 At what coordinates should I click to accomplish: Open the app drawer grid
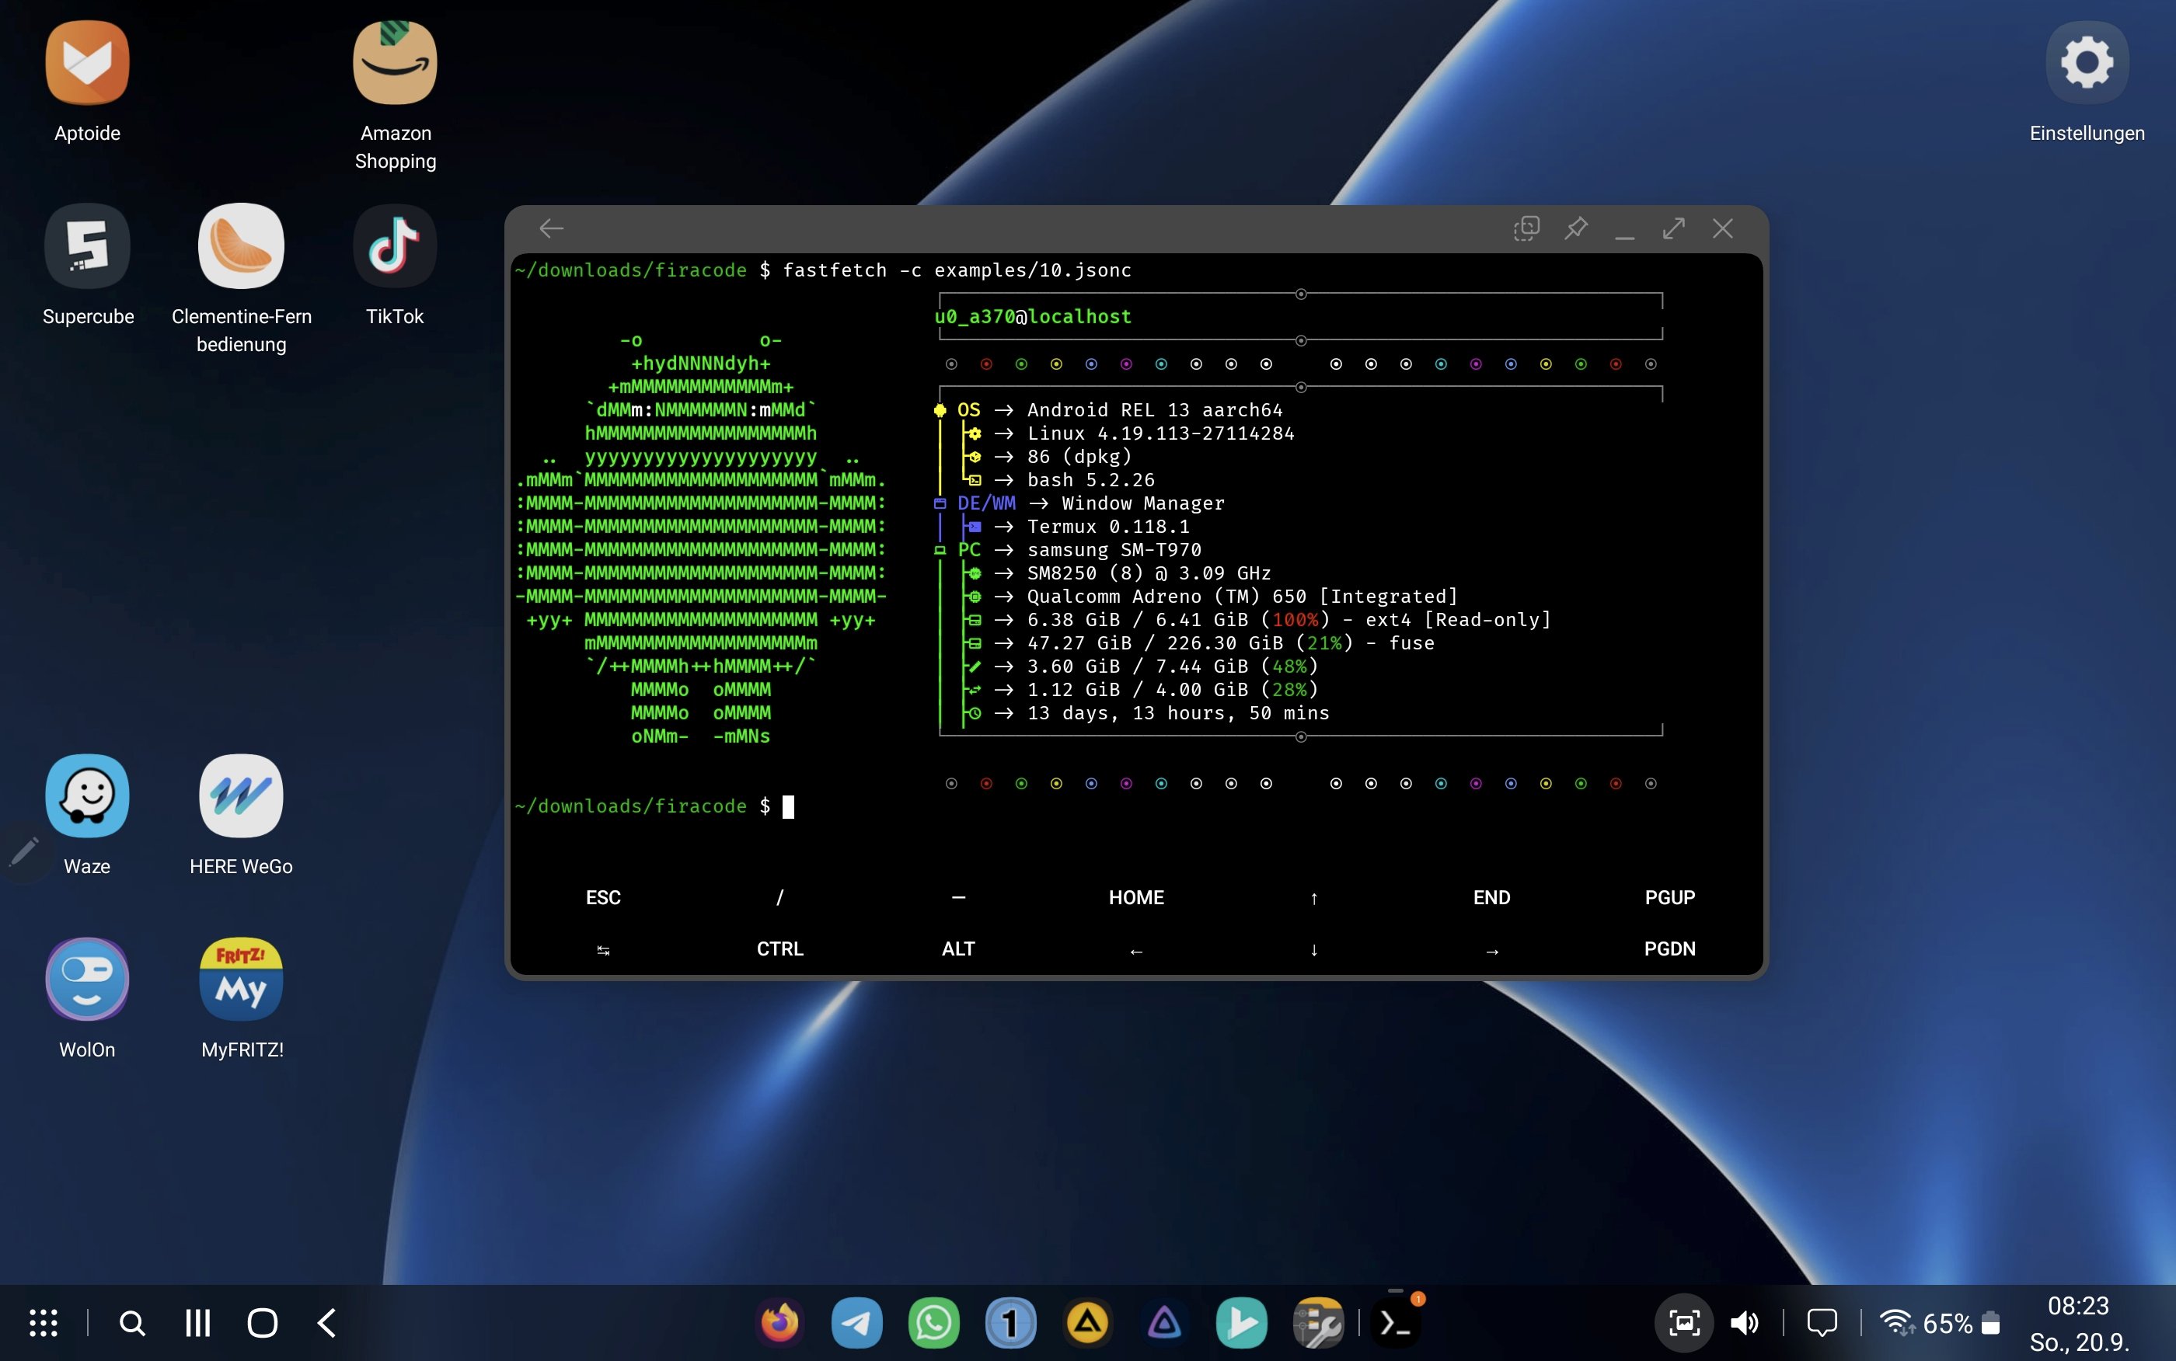44,1322
